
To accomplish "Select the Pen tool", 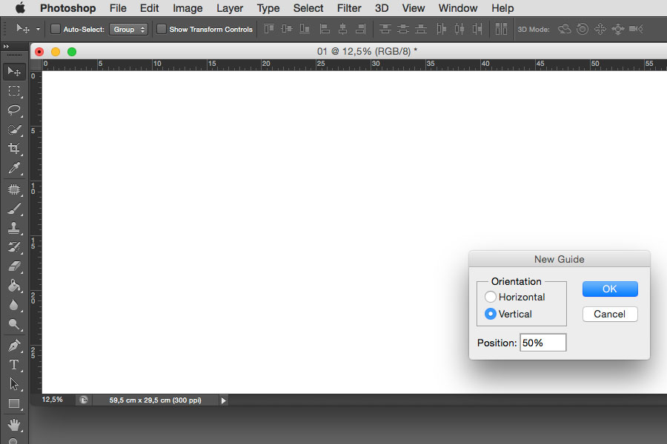I will click(x=14, y=346).
